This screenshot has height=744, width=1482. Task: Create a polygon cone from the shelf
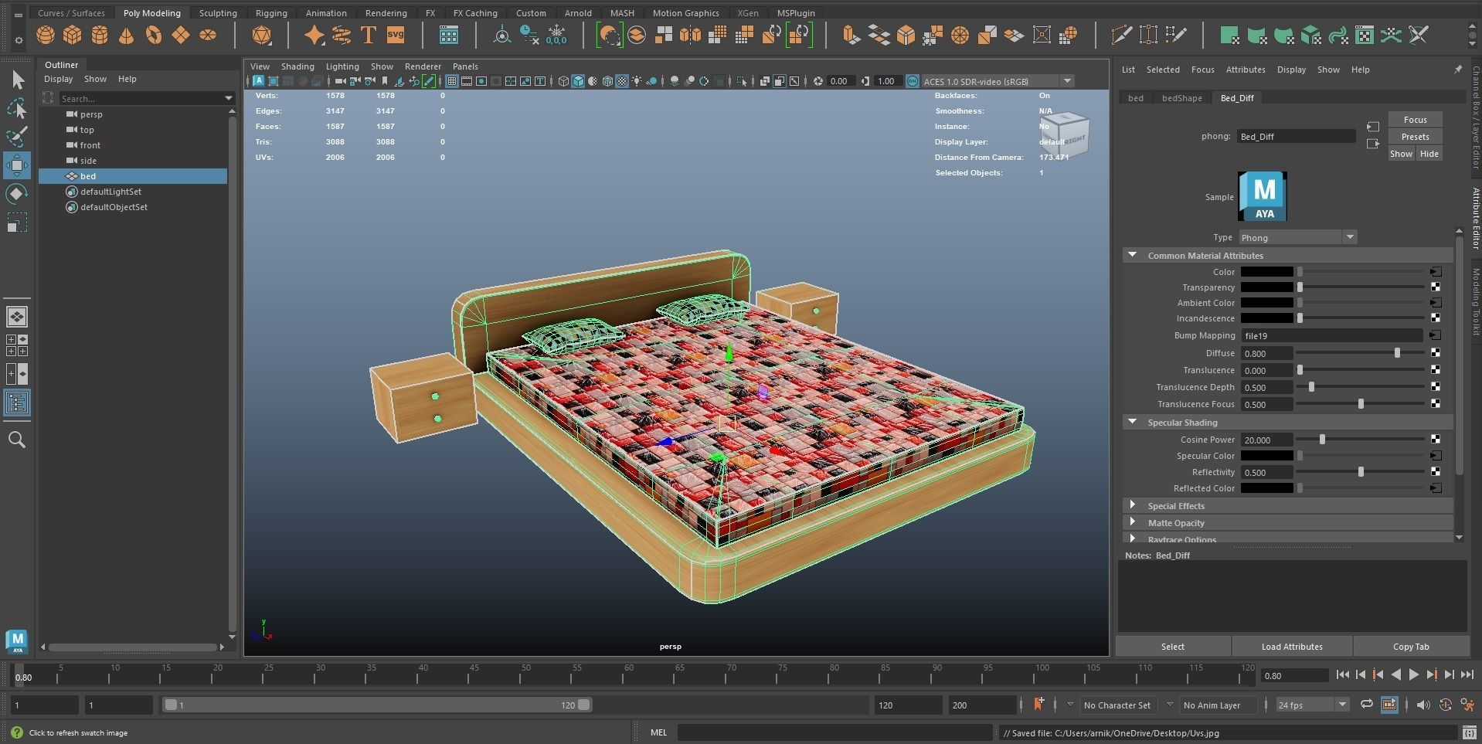coord(127,36)
